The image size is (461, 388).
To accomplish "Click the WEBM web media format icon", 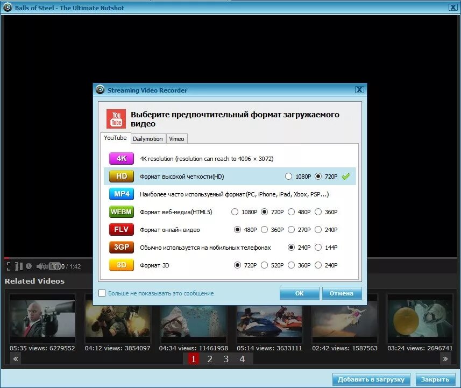I will (121, 211).
